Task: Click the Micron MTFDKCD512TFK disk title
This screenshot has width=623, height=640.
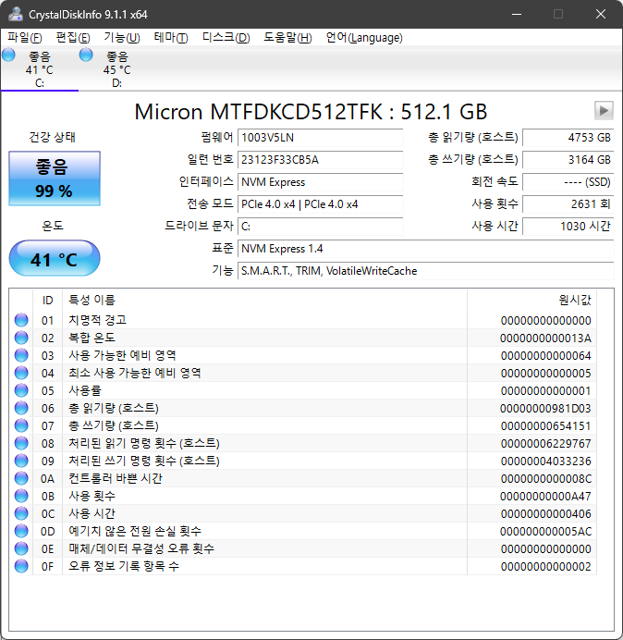Action: [311, 111]
